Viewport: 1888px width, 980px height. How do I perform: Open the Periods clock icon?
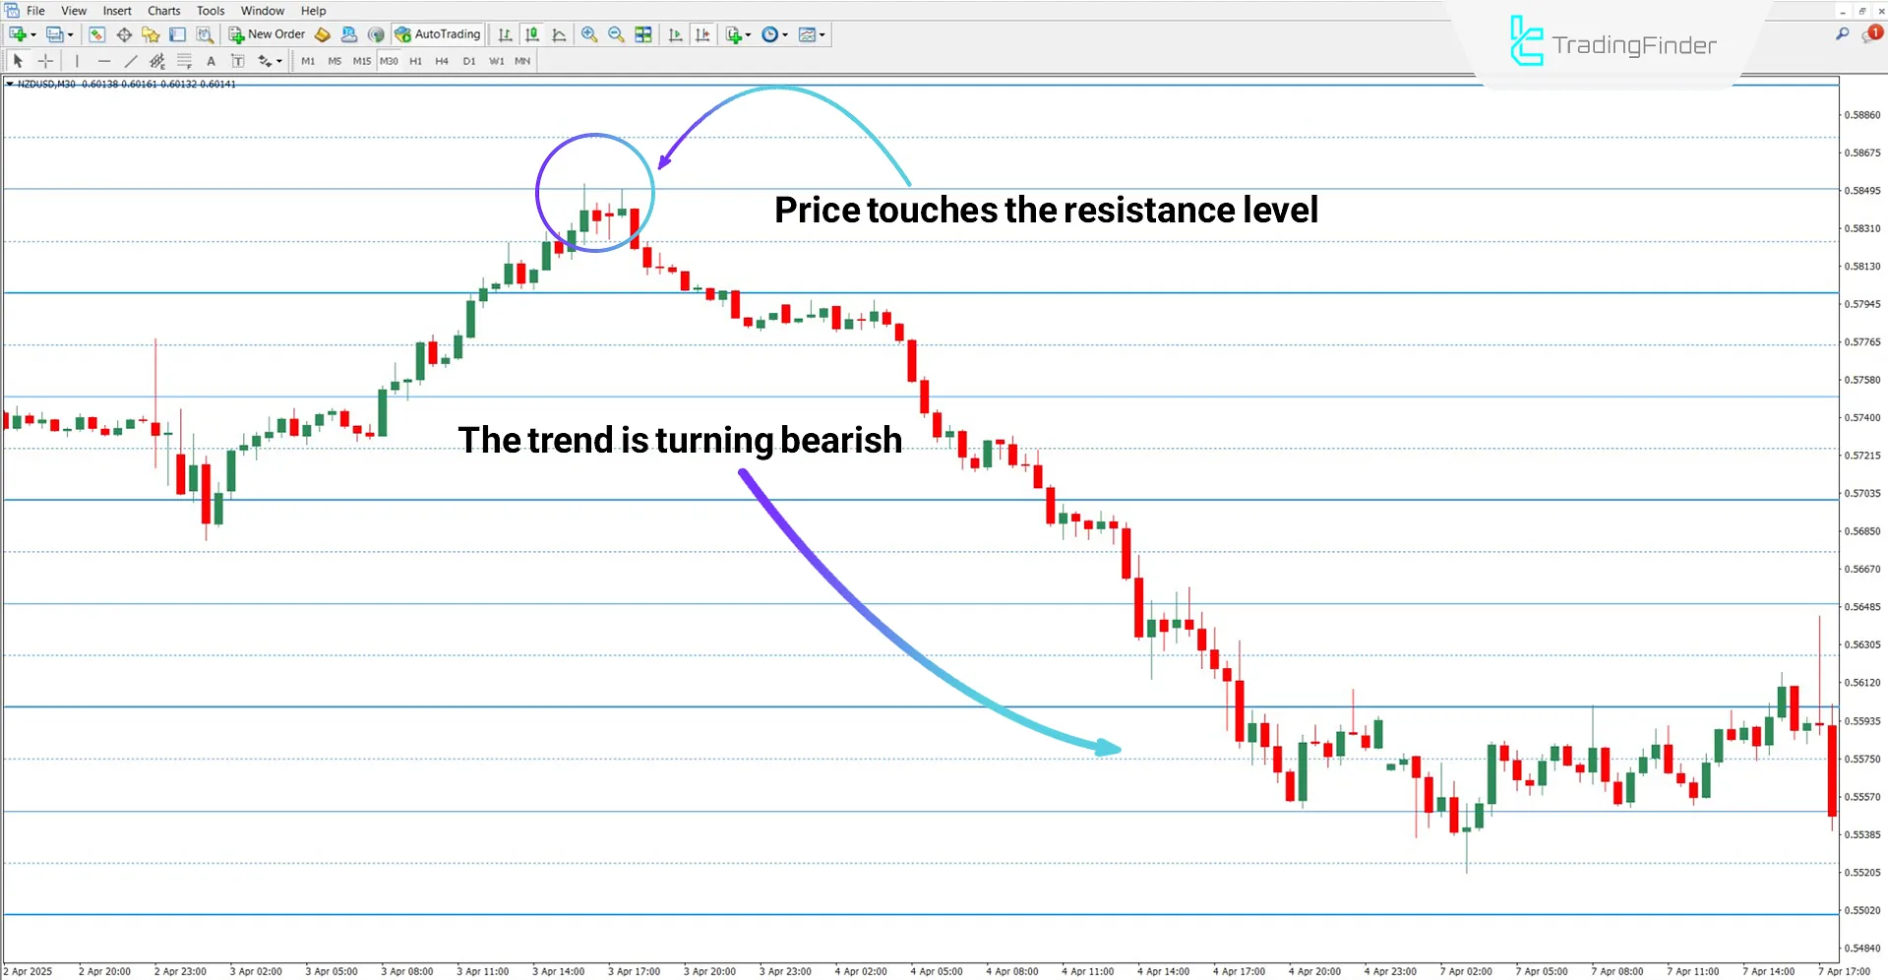[769, 34]
